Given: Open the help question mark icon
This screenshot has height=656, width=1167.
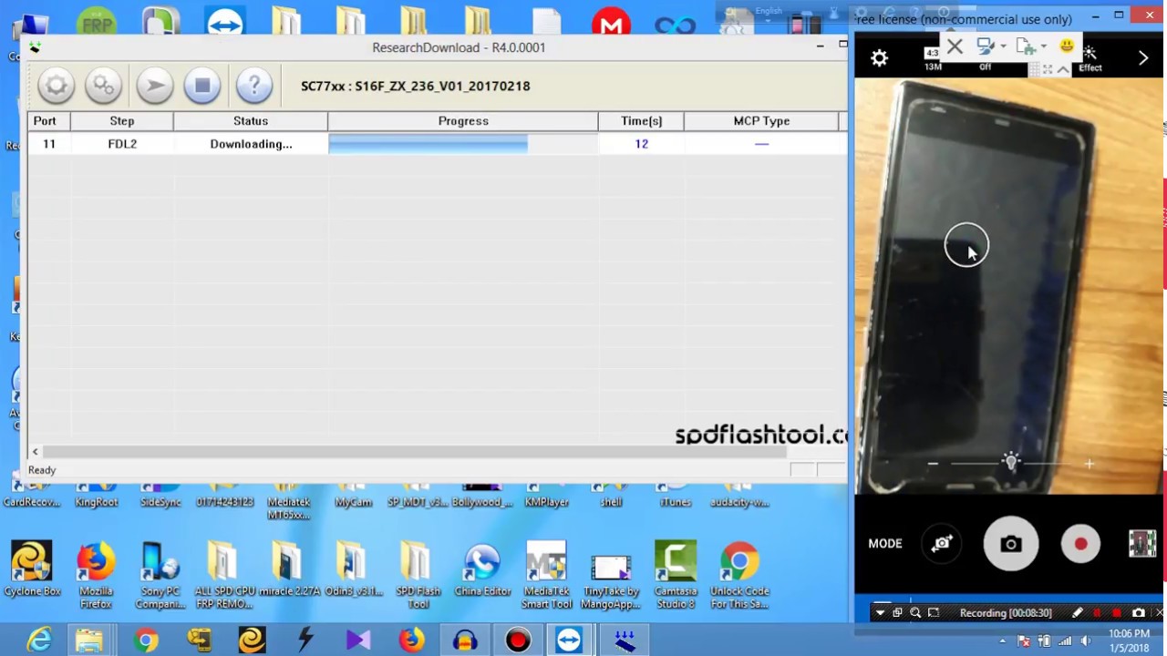Looking at the screenshot, I should [x=253, y=86].
